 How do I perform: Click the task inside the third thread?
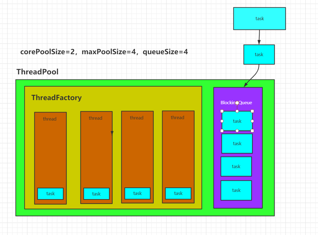pyautogui.click(x=137, y=193)
